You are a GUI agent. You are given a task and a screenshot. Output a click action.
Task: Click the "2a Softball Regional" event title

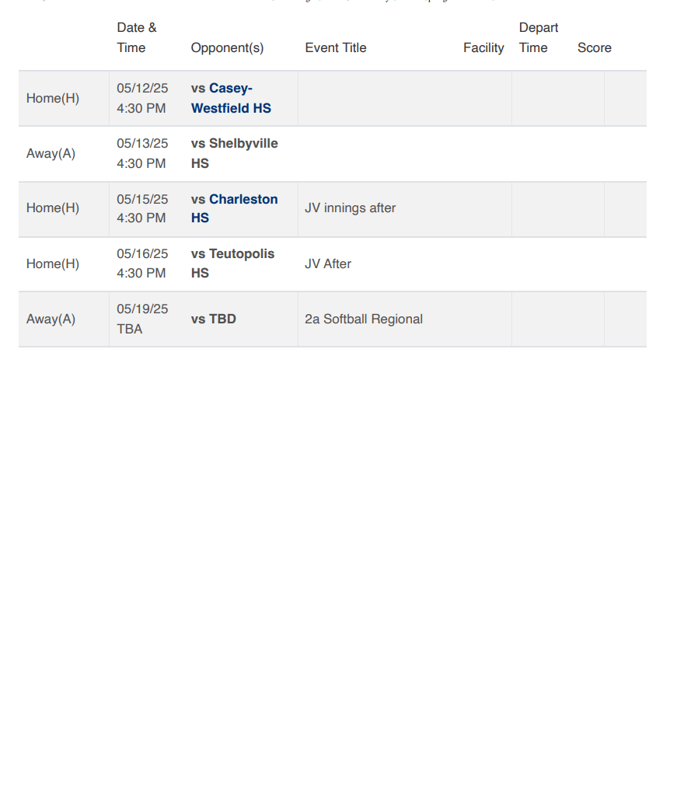point(364,319)
